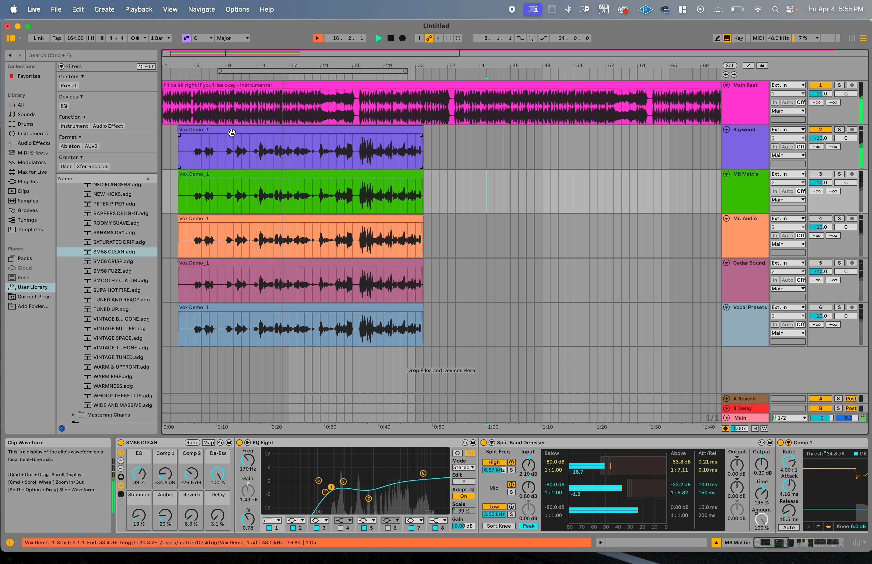Toggle the MB Mattie track activator 3
Screen dimensions: 872x564
point(820,174)
